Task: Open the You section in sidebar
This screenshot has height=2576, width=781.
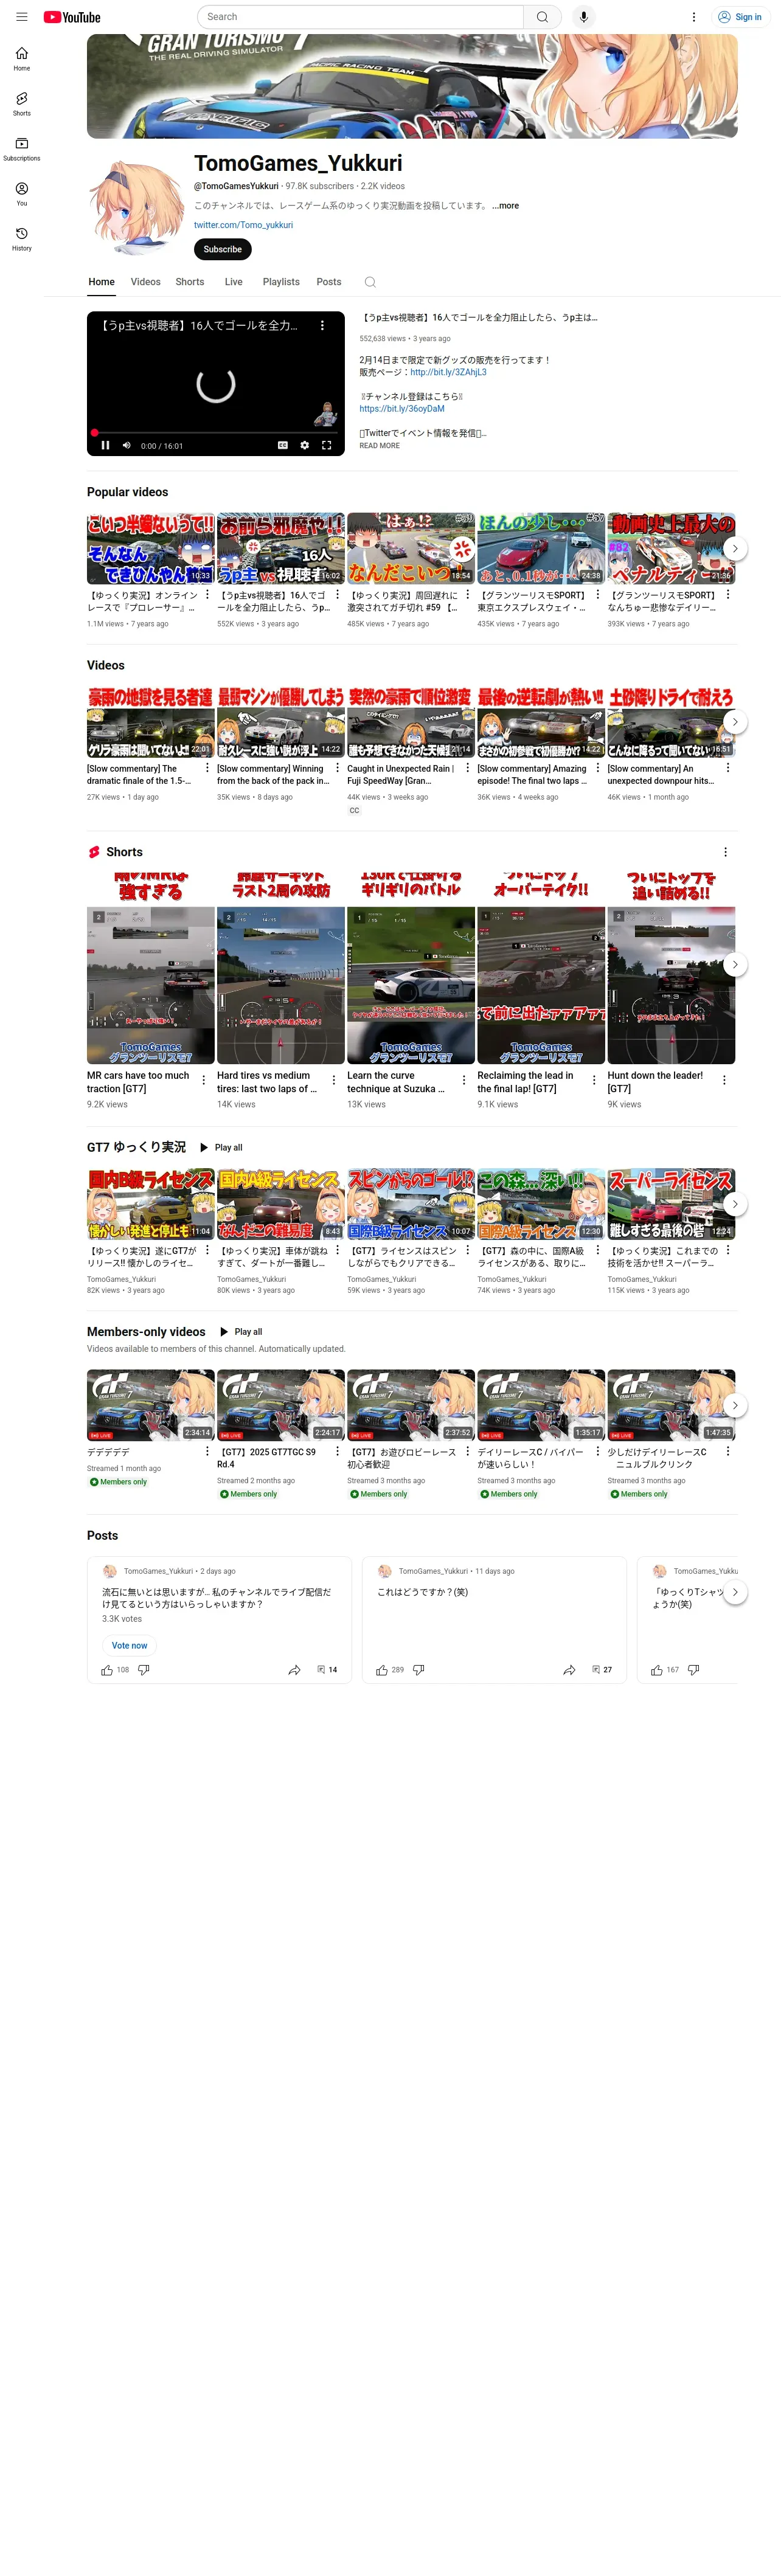Action: pyautogui.click(x=21, y=194)
